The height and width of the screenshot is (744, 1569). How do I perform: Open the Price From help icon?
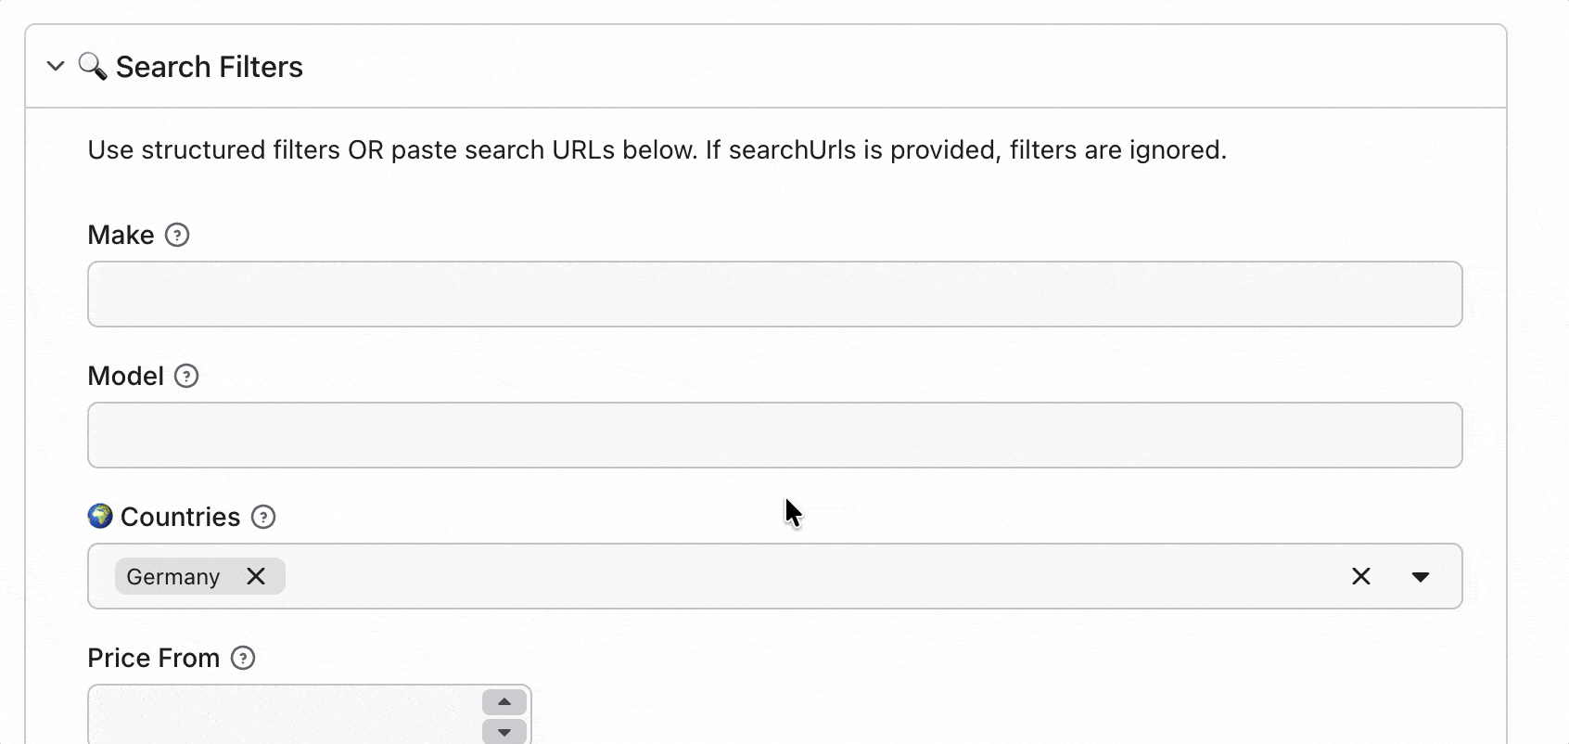click(x=243, y=658)
